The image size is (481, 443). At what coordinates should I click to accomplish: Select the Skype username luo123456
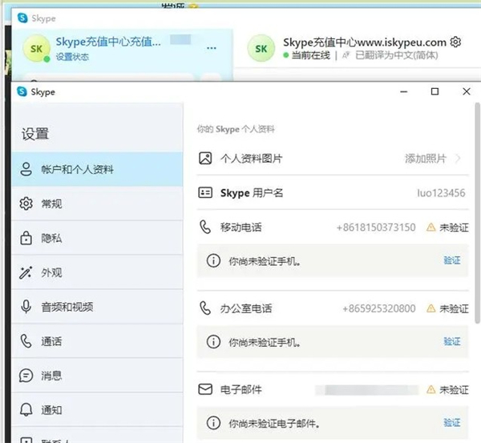[441, 193]
